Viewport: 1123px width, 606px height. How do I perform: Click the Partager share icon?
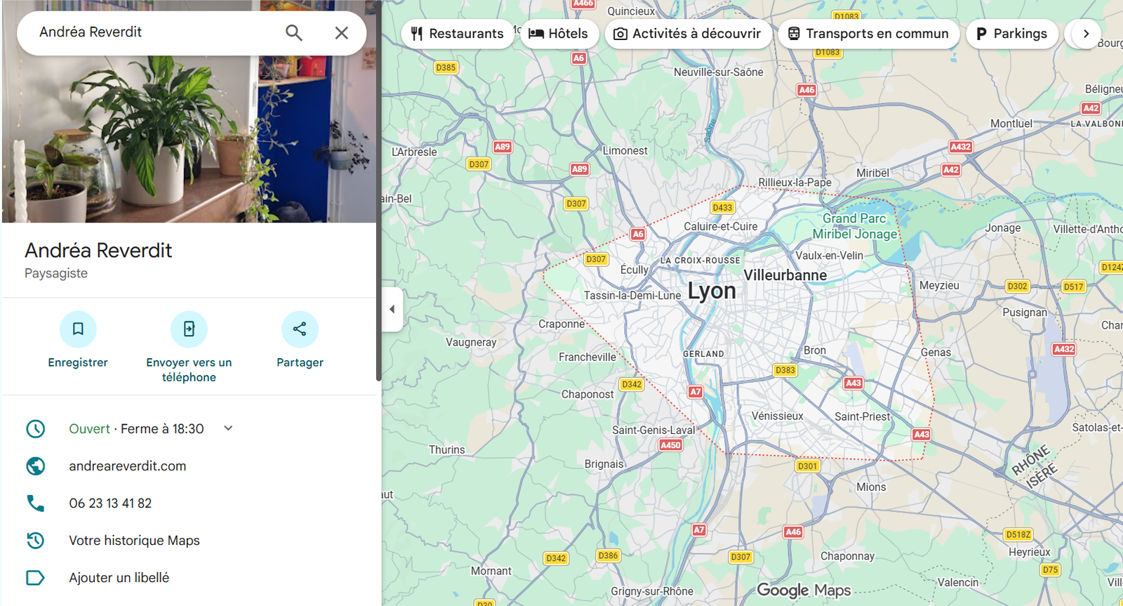point(300,329)
